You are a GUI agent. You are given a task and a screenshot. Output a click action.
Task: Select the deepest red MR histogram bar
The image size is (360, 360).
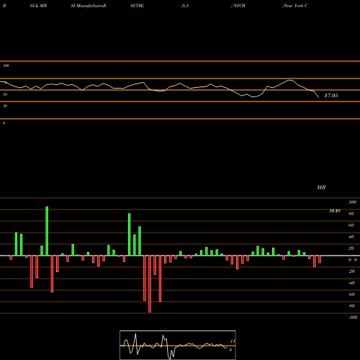click(150, 284)
